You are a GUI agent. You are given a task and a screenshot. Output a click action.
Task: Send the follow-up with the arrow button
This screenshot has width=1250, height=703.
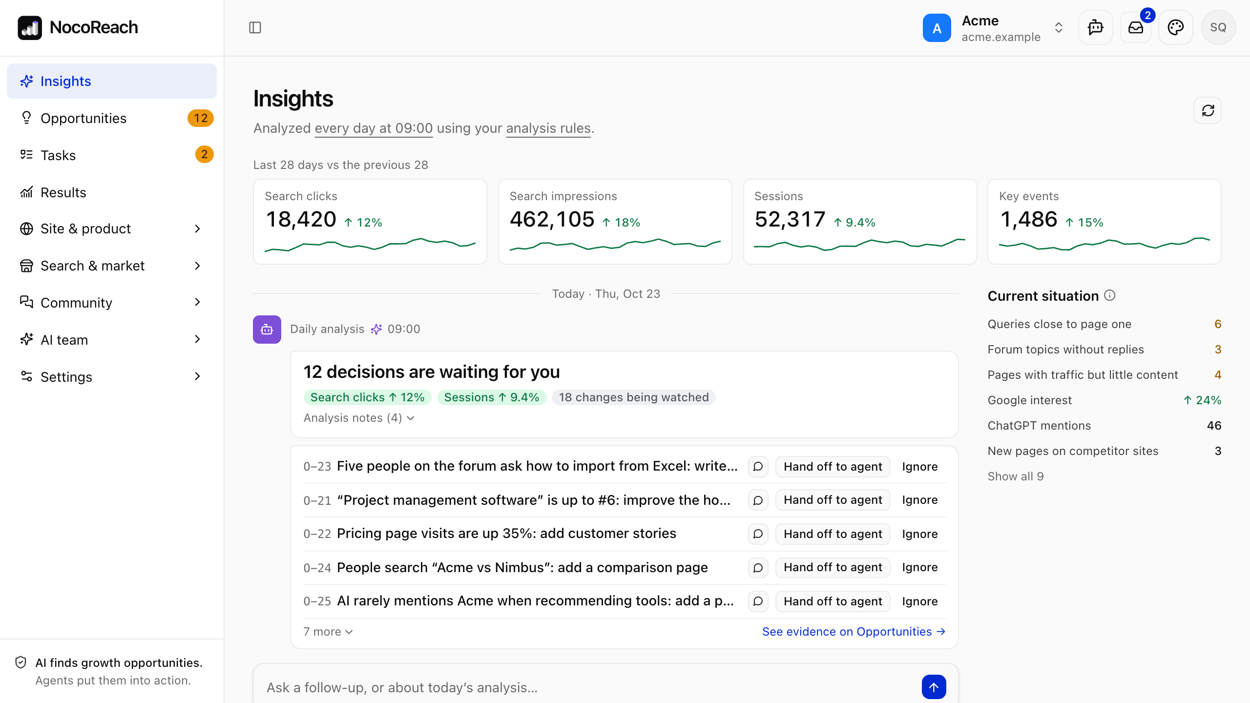[934, 687]
